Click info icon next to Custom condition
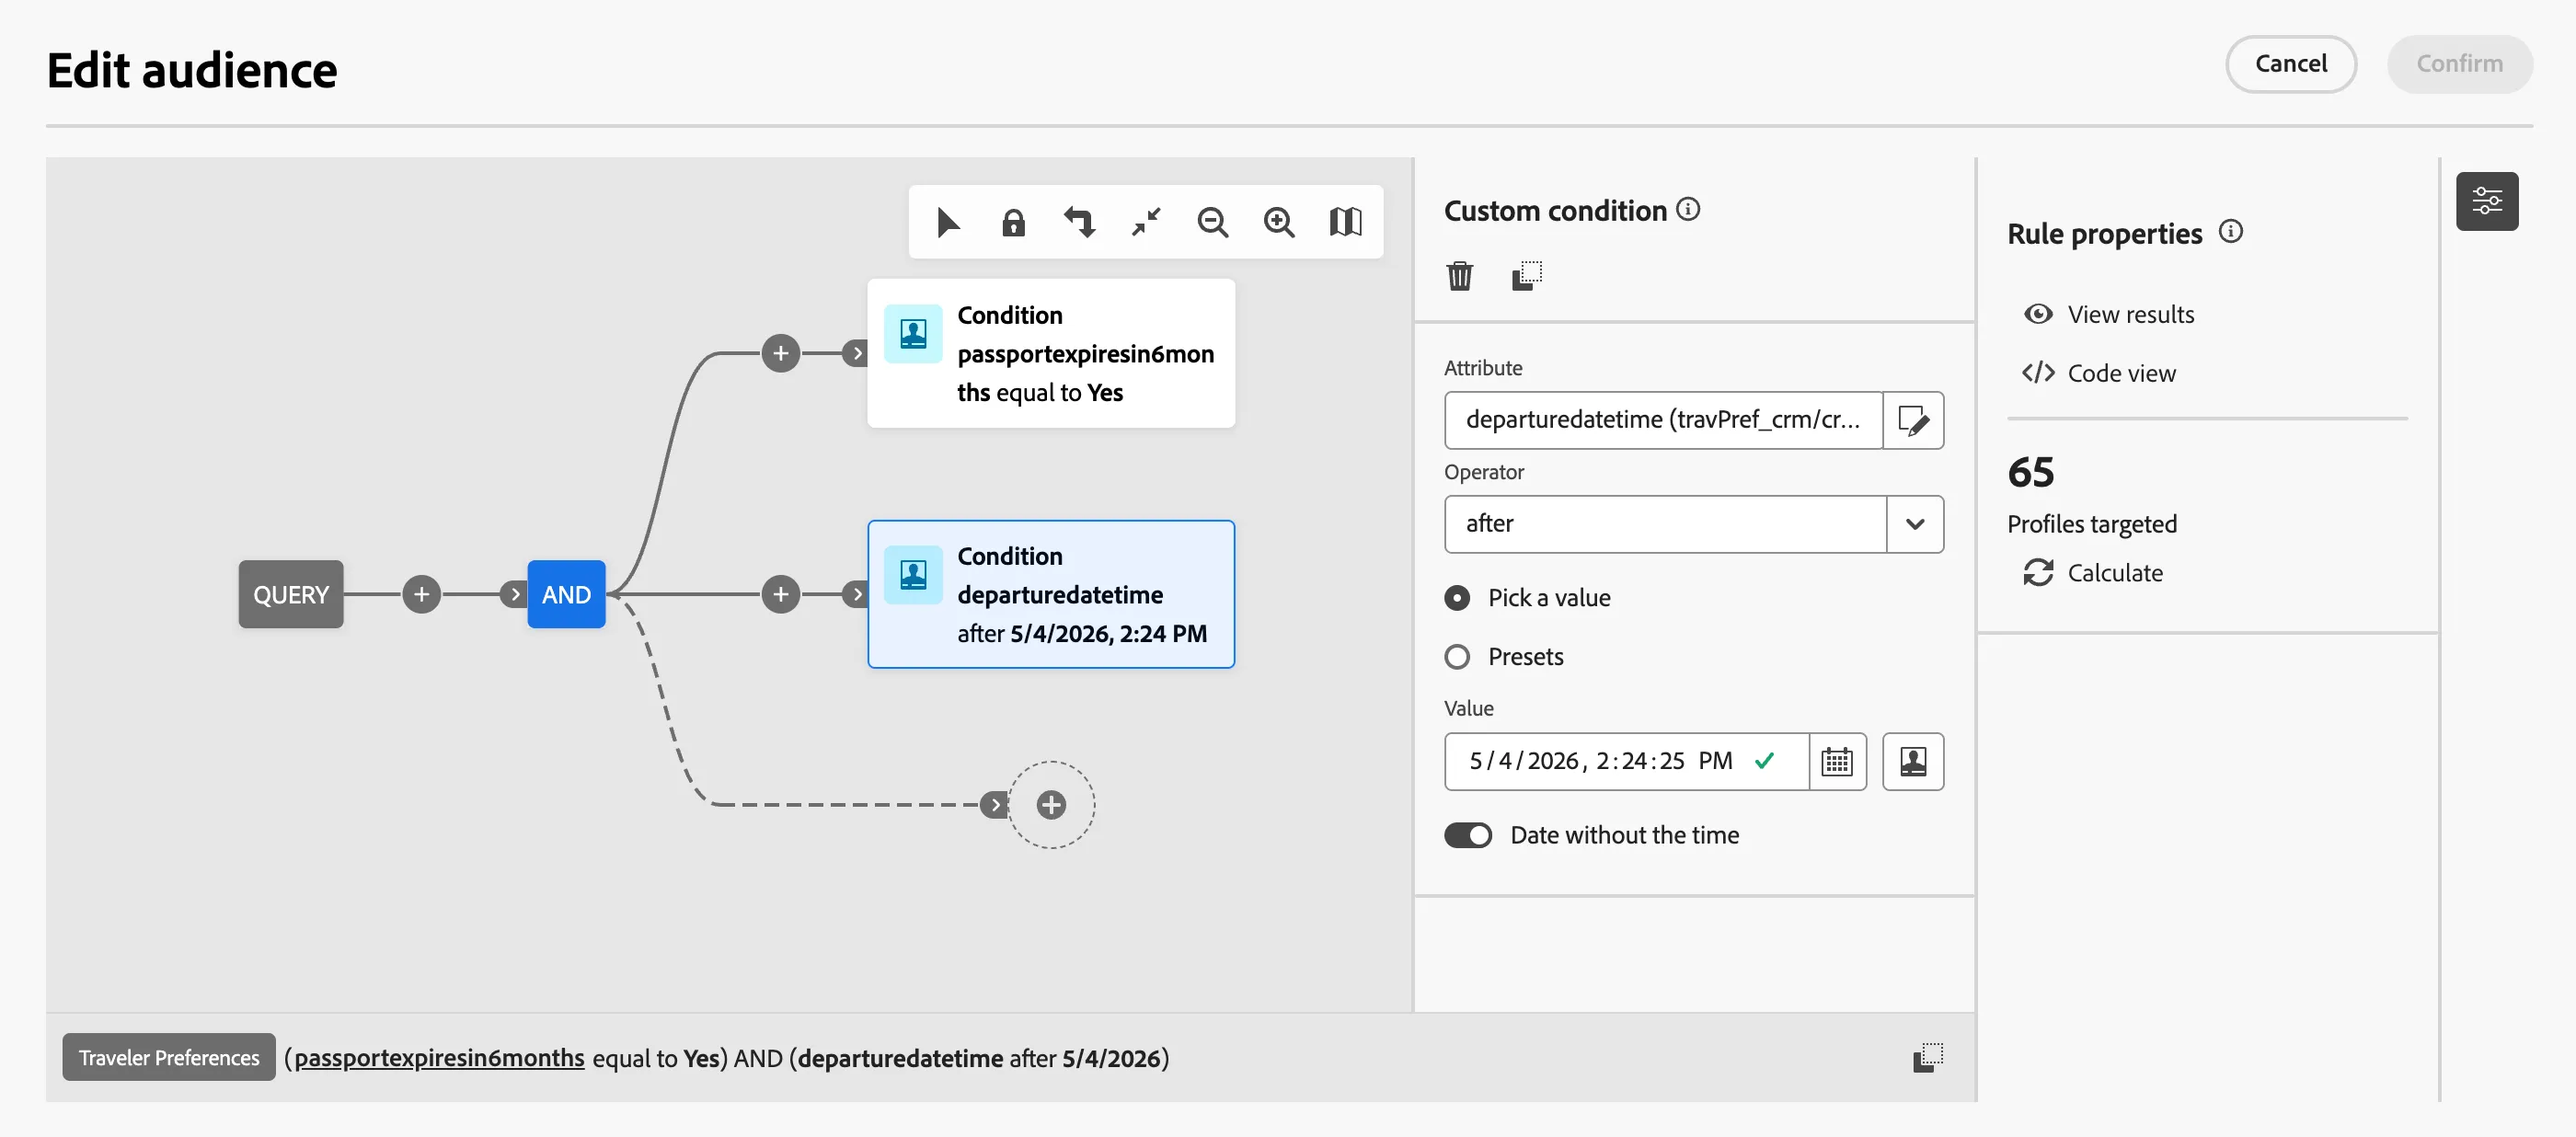 [x=1688, y=209]
